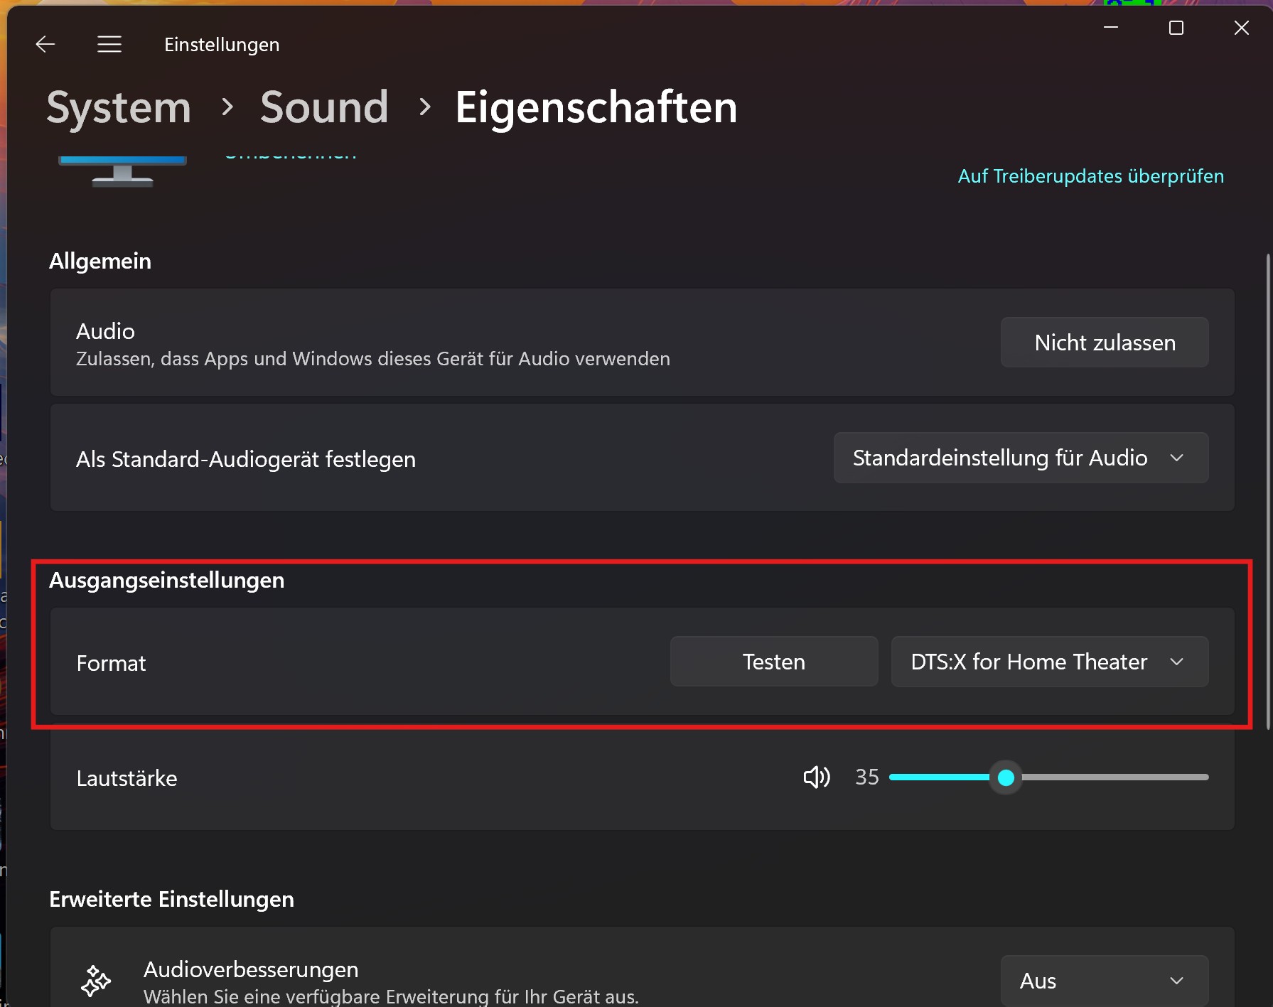This screenshot has height=1007, width=1273.
Task: Select the Eigenschaften breadcrumb entry
Action: tap(596, 107)
